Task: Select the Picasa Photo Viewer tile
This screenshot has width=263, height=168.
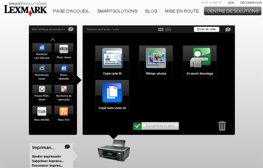Action: [x=42, y=94]
